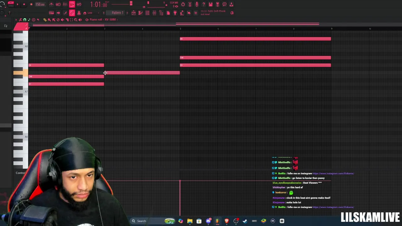Toggle loop recording
The image size is (402, 226).
(79, 4)
